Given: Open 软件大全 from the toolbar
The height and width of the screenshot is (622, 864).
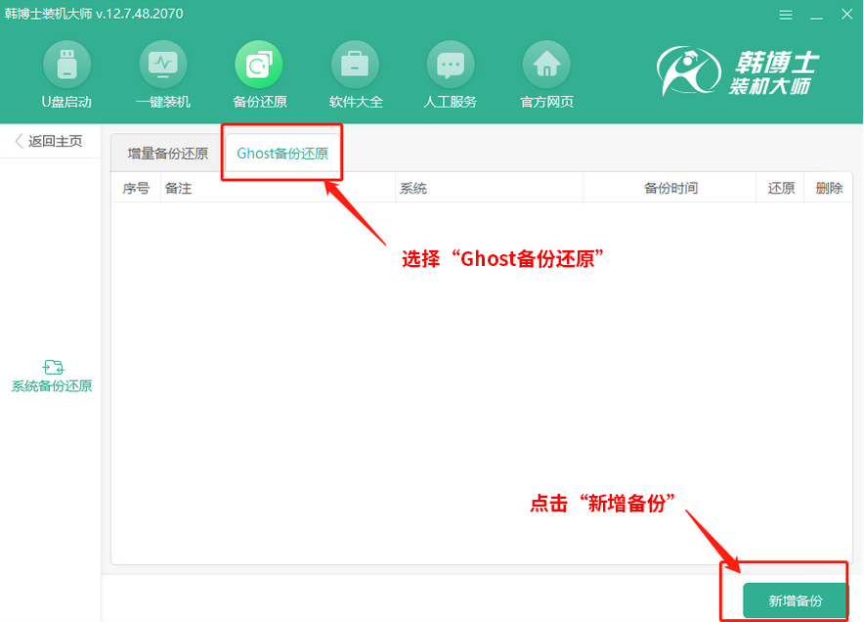Looking at the screenshot, I should 354,73.
